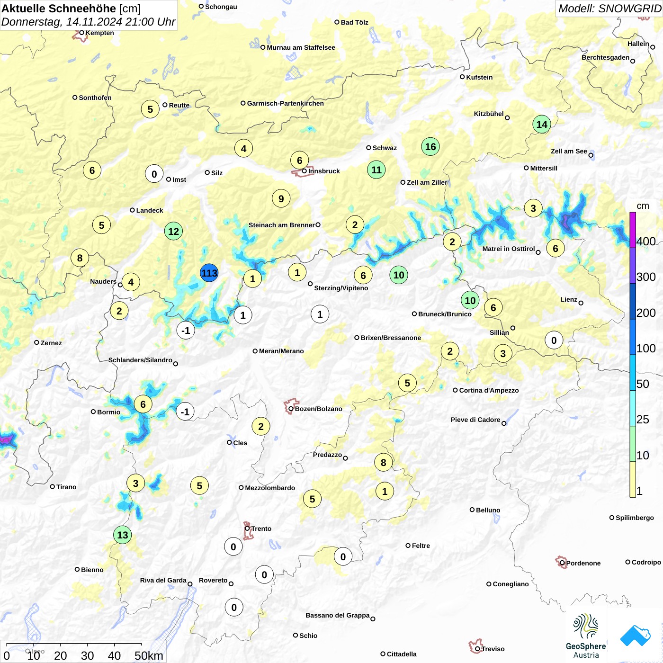
Task: Select the 3 marker near Mittersill
Action: (533, 208)
